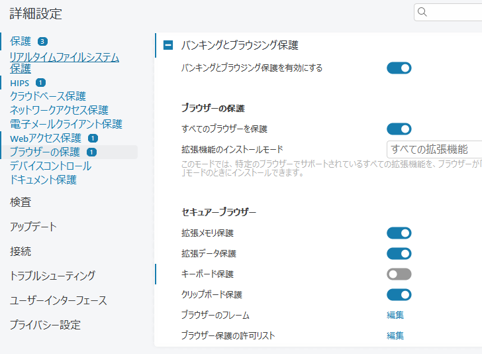Switch off クリップボード保護 toggle
This screenshot has height=354, width=482.
coord(399,294)
